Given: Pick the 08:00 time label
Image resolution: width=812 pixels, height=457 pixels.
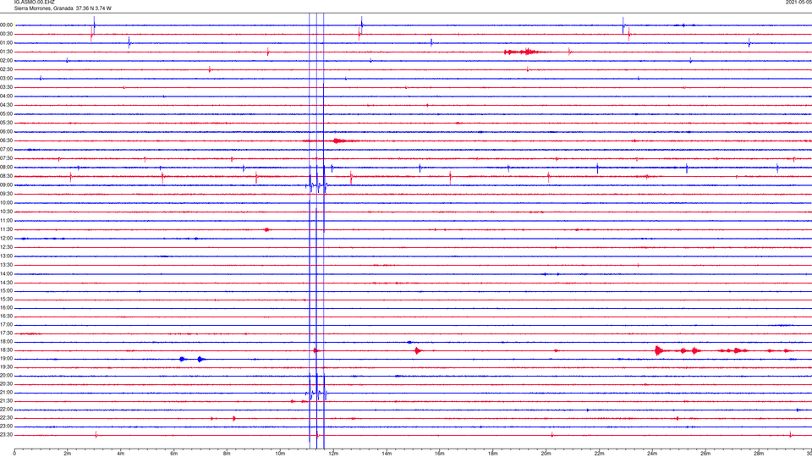Looking at the screenshot, I should pos(7,168).
